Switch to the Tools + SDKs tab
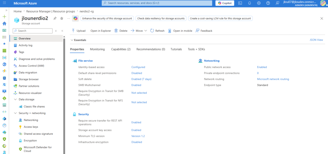328x154 pixels. click(x=196, y=49)
